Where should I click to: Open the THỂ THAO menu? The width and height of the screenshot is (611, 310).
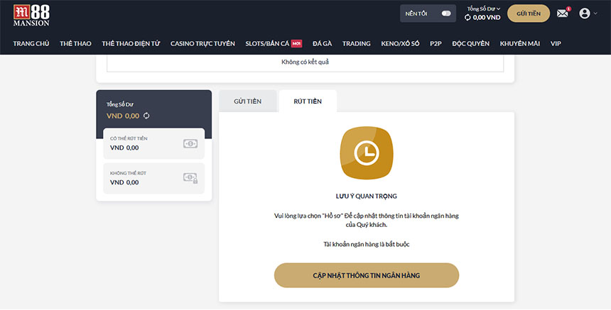pyautogui.click(x=75, y=43)
